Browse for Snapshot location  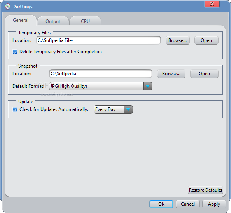click(171, 74)
